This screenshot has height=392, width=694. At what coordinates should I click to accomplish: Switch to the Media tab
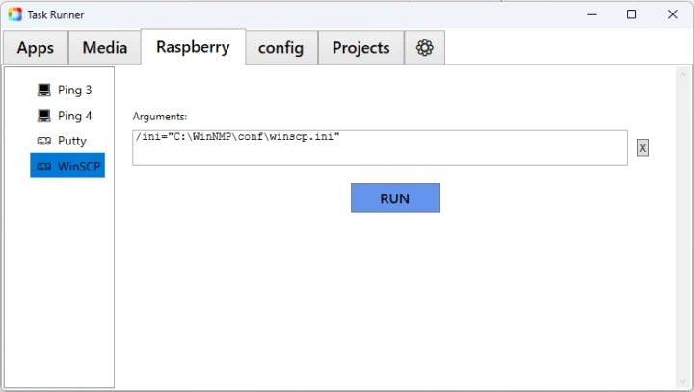tap(105, 48)
